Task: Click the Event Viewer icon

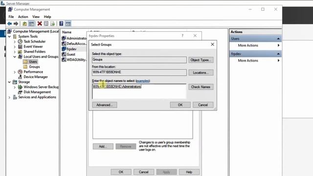Action: point(20,46)
